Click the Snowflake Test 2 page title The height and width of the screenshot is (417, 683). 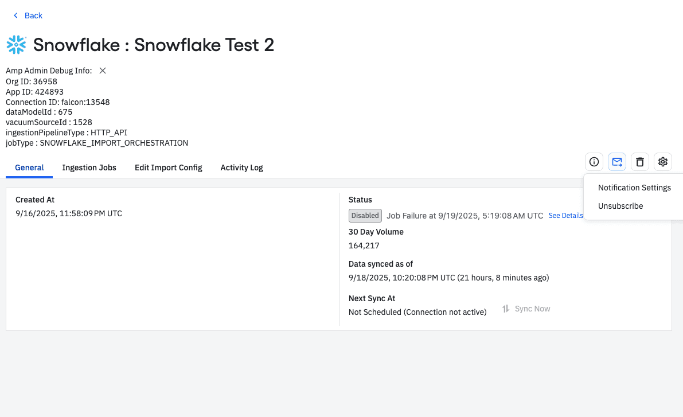click(x=154, y=45)
